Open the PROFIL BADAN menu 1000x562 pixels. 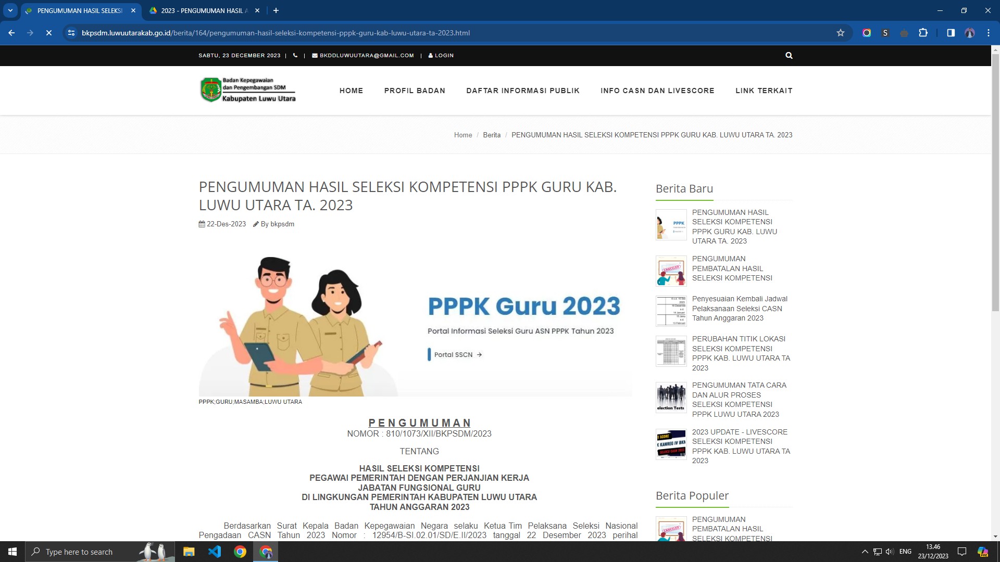[x=415, y=91]
